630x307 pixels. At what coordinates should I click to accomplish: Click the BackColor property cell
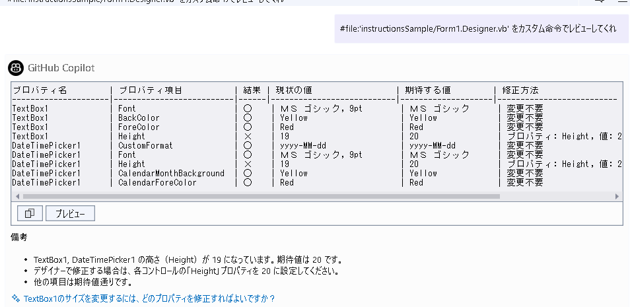(x=139, y=118)
